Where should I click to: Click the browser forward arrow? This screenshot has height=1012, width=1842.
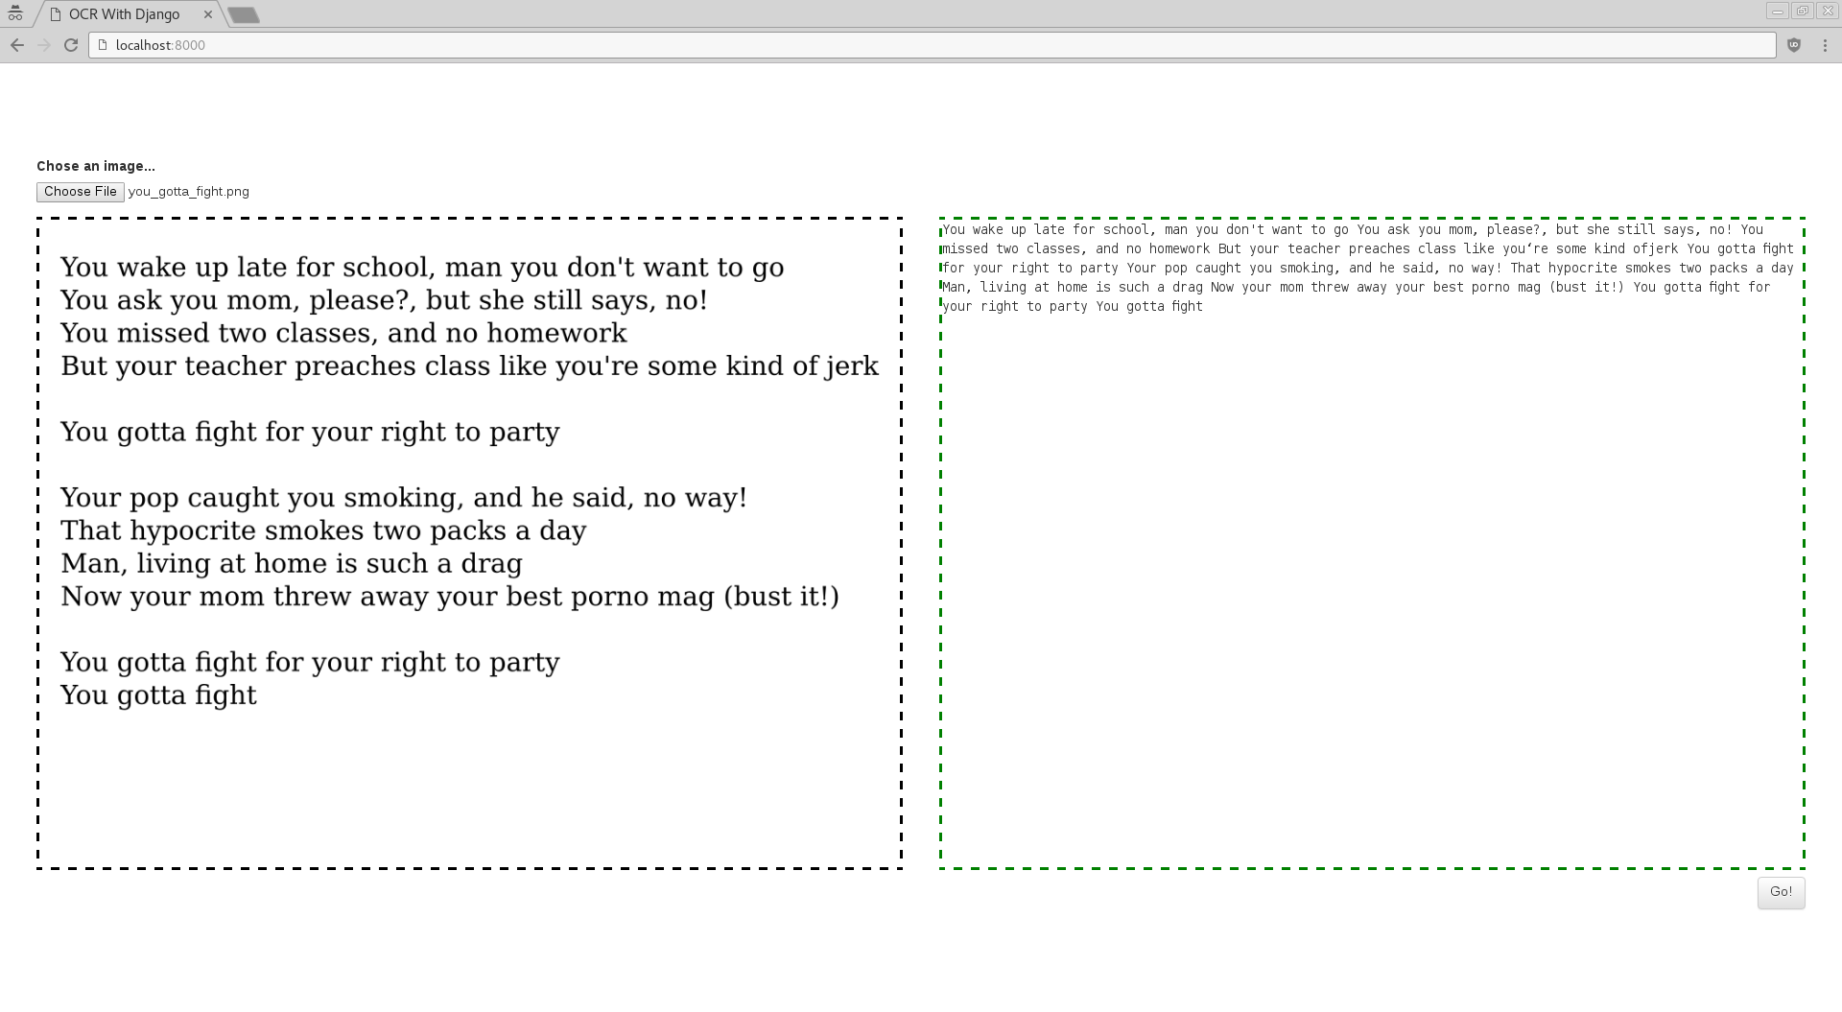(x=44, y=45)
